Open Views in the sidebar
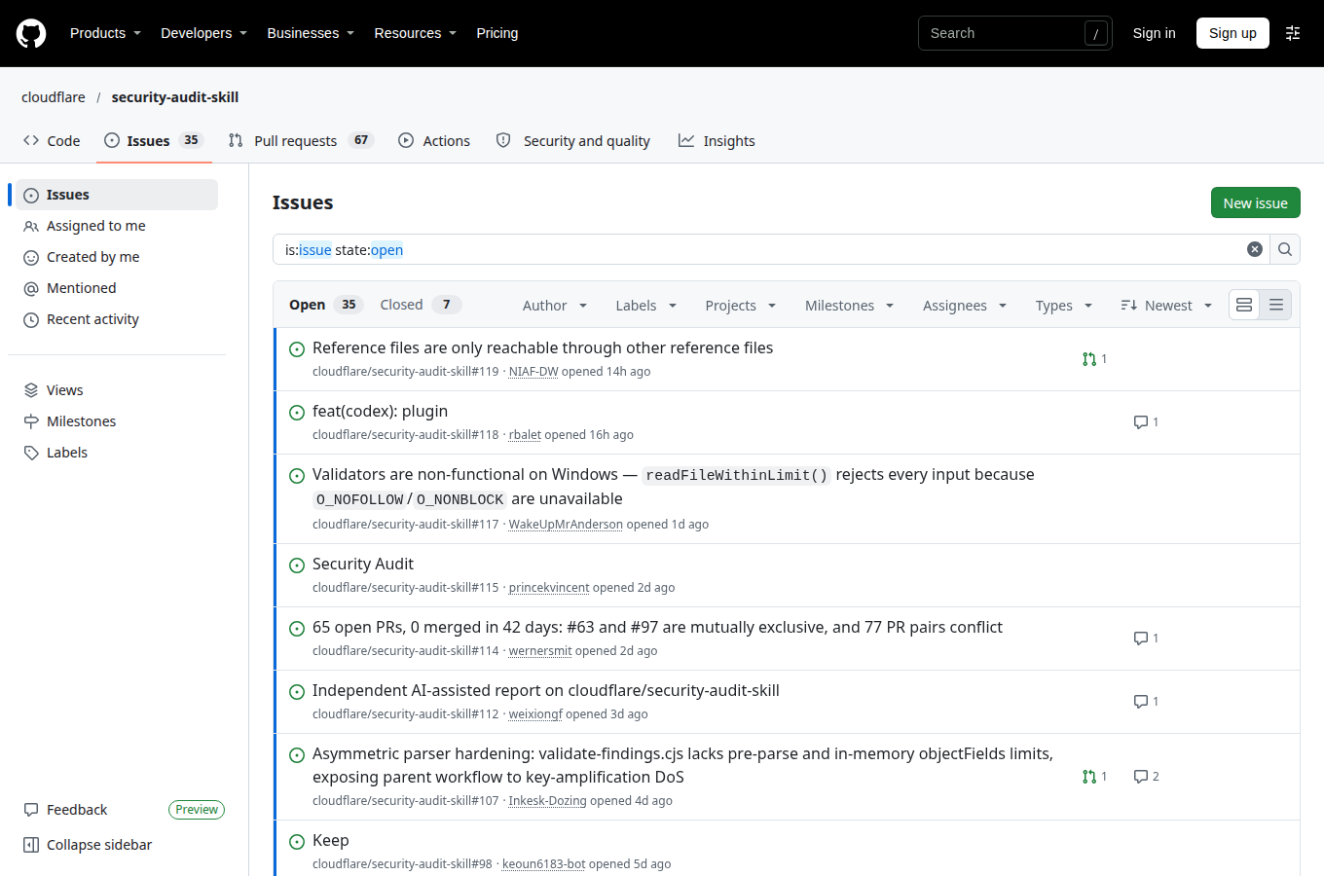The image size is (1324, 876). tap(117, 390)
